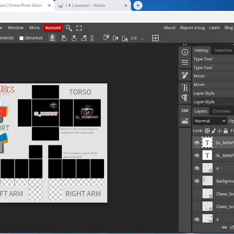234x234 pixels.
Task: Select Background layer thumbnail
Action: click(x=207, y=181)
